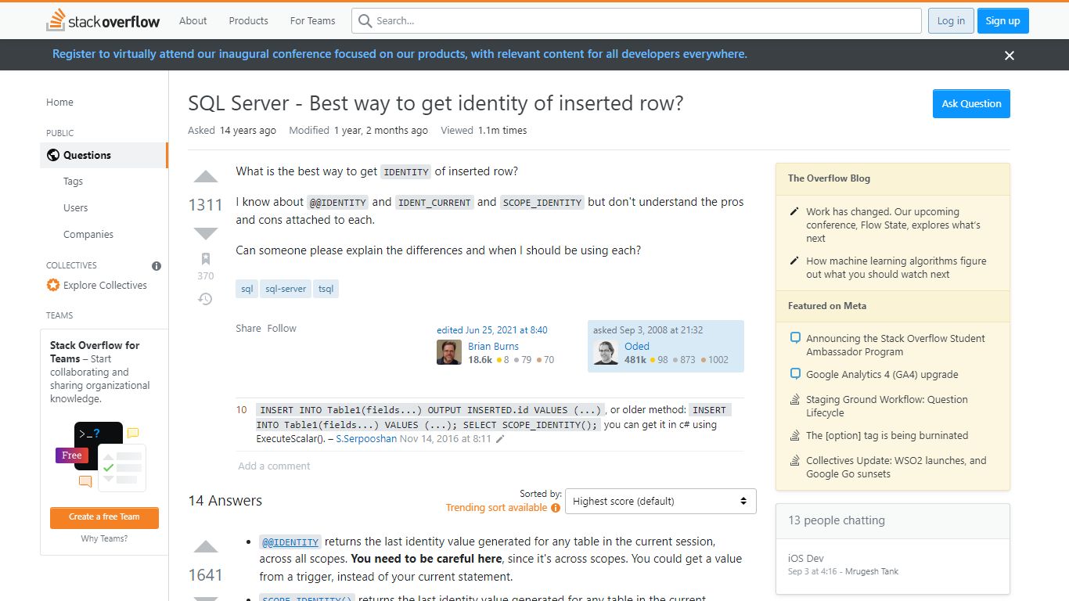The height and width of the screenshot is (601, 1069).
Task: Dismiss the conference banner with X
Action: coord(1010,55)
